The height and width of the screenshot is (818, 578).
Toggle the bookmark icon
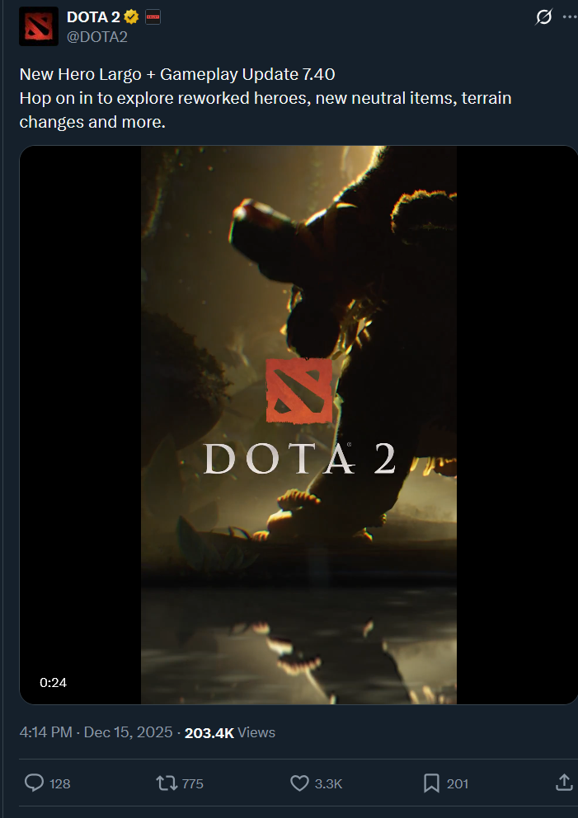click(431, 783)
